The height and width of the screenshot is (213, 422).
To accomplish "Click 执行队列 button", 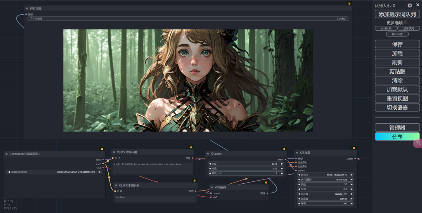I will pos(386,28).
